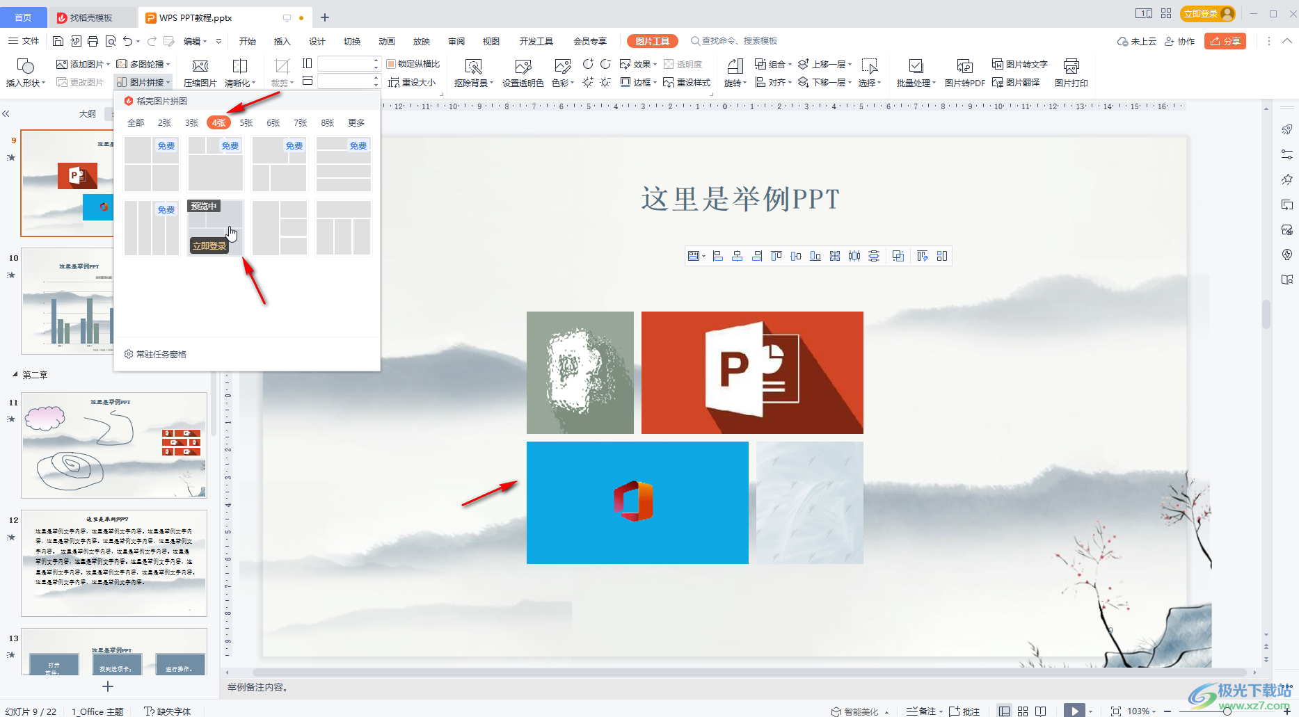The height and width of the screenshot is (717, 1299).
Task: Click Set Transparent Color (设置透明色) tool
Action: (523, 73)
